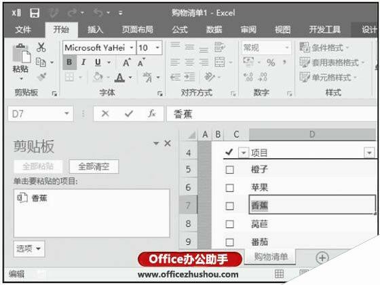Close the 剪贴板 clipboard pane
Viewport: 380px width, 285px height.
pos(168,143)
